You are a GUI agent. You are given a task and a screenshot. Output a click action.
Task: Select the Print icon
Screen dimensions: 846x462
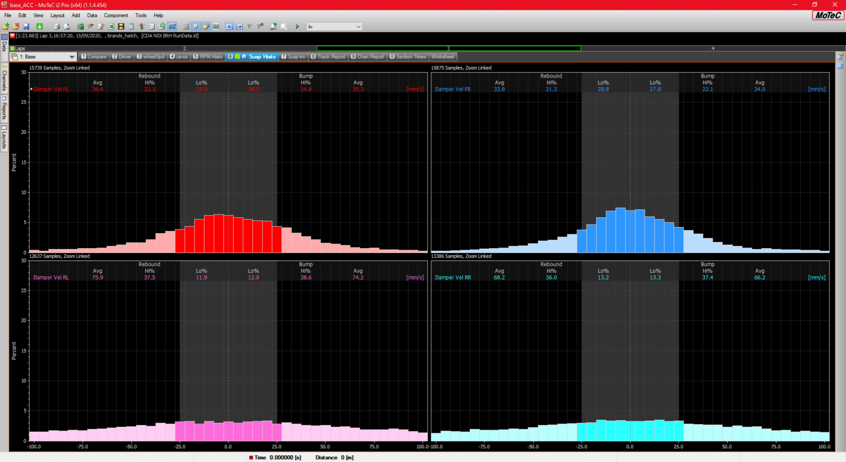click(x=56, y=26)
